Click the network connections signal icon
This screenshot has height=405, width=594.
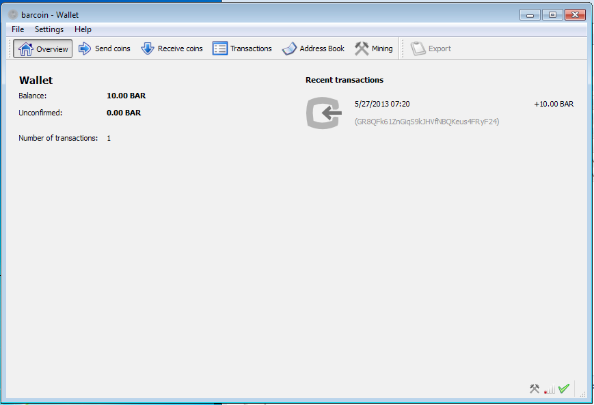[550, 389]
